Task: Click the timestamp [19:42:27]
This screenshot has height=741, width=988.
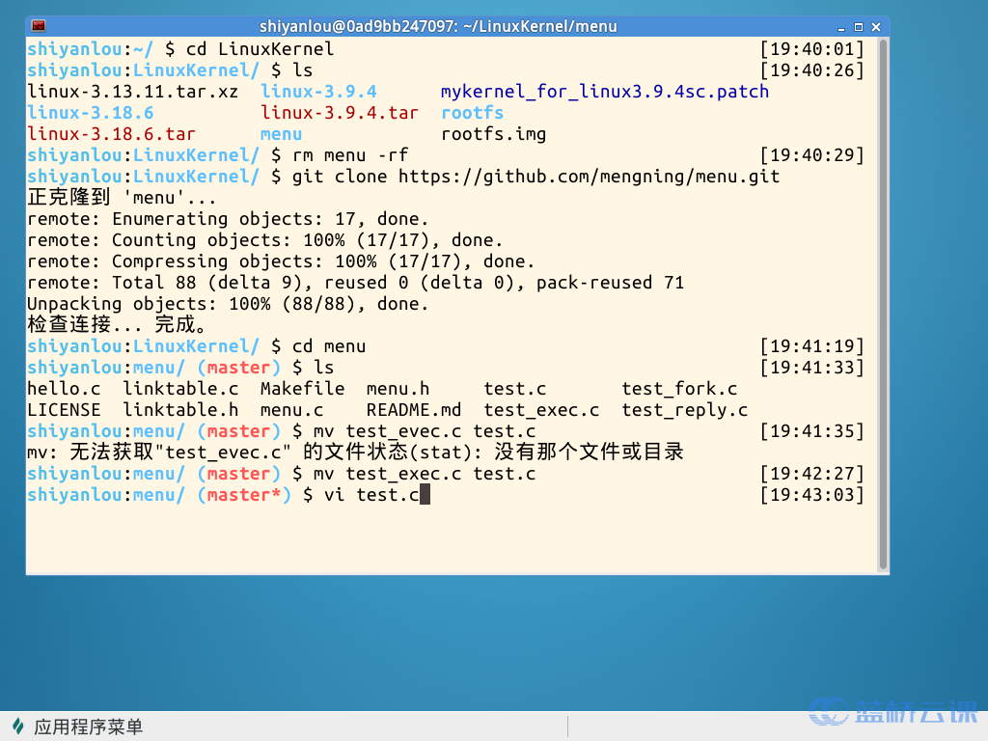Action: pos(811,474)
